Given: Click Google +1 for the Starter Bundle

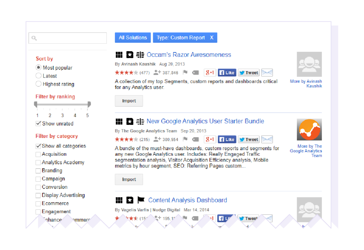Looking at the screenshot, I should click(x=210, y=139).
